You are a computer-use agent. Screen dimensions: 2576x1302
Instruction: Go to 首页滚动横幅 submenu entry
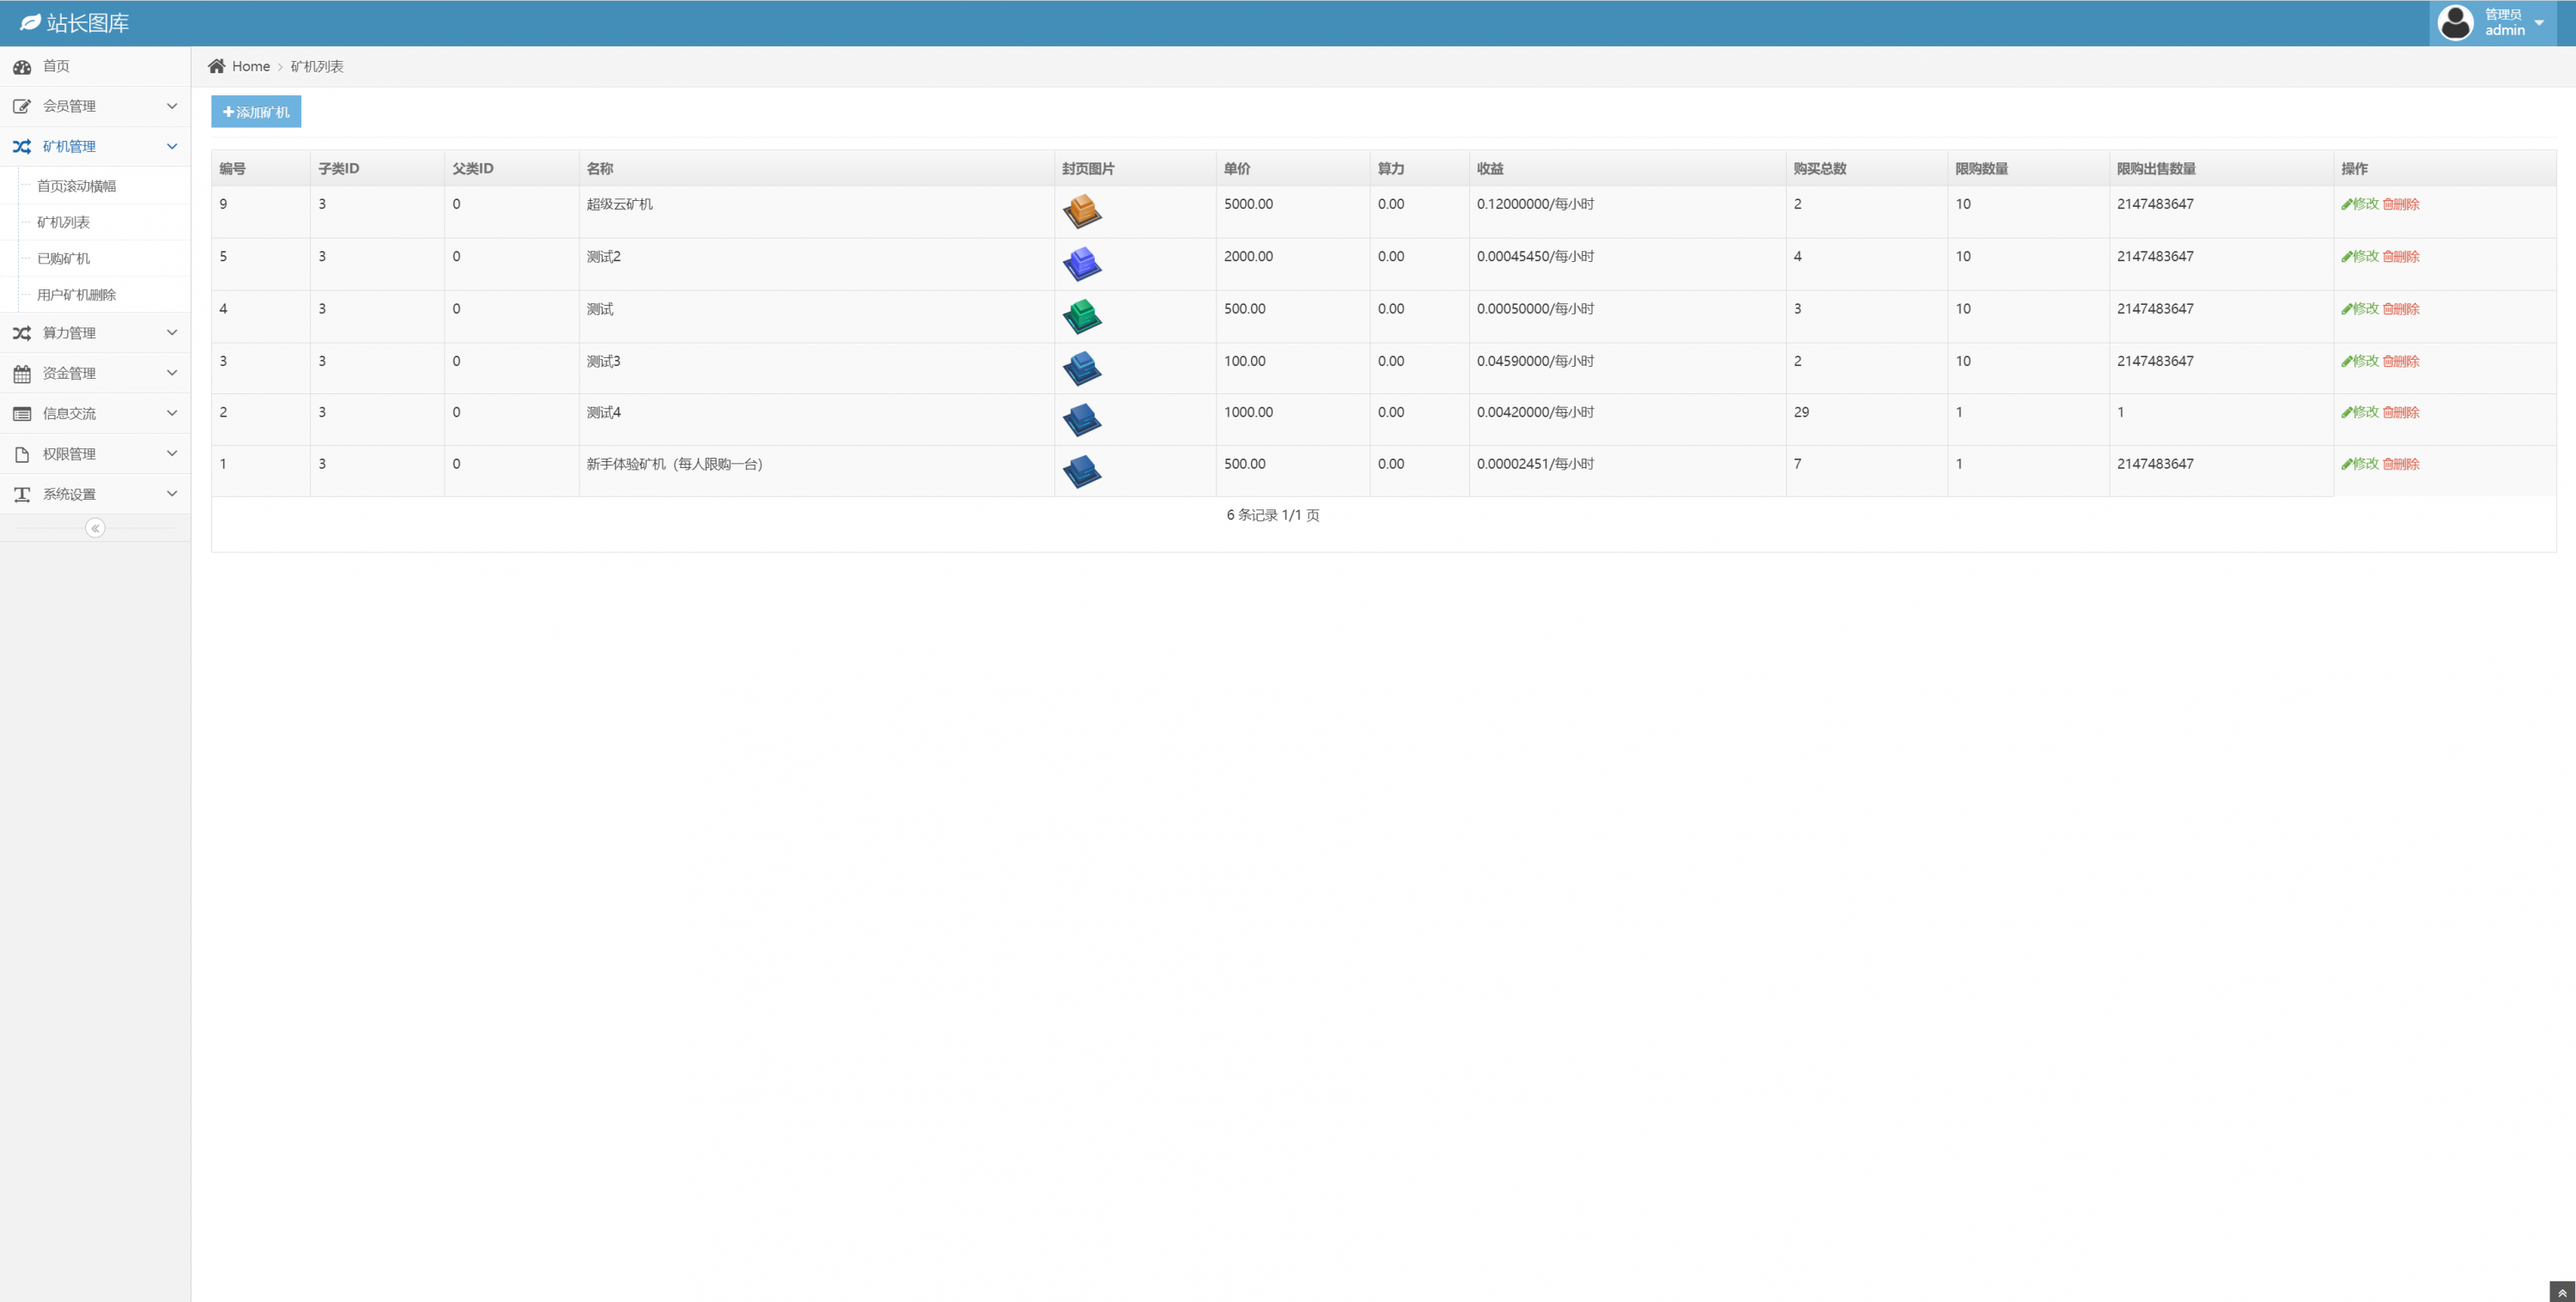point(76,186)
